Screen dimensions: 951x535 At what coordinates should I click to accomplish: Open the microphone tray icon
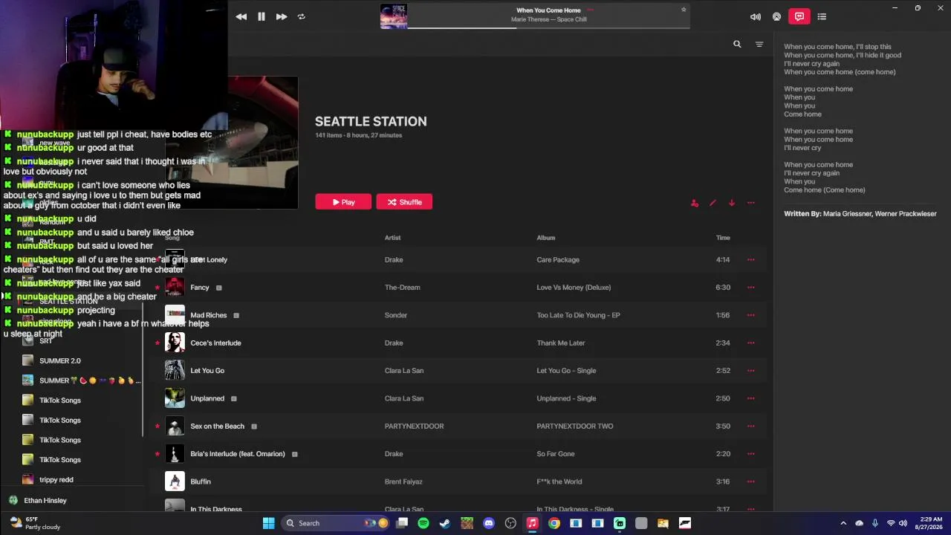pyautogui.click(x=875, y=523)
